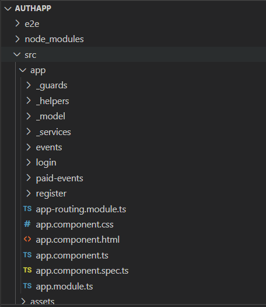This screenshot has width=266, height=307.
Task: Open app.module.ts file
Action: coord(65,287)
